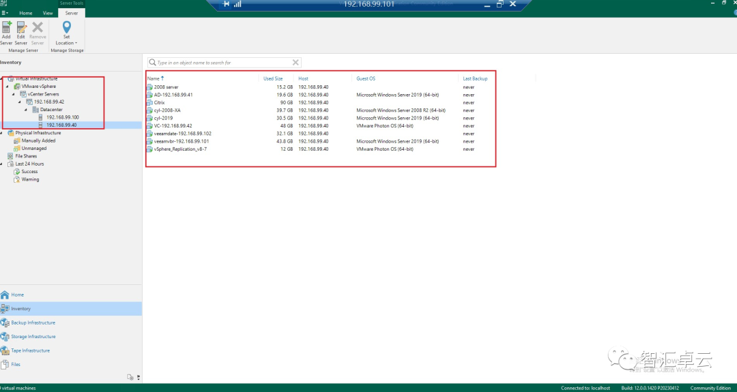Switch to the Home ribbon tab
This screenshot has width=737, height=392.
pos(25,13)
